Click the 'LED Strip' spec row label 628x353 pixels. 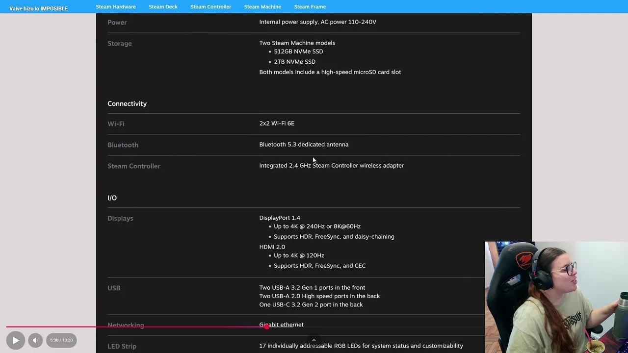click(x=122, y=347)
